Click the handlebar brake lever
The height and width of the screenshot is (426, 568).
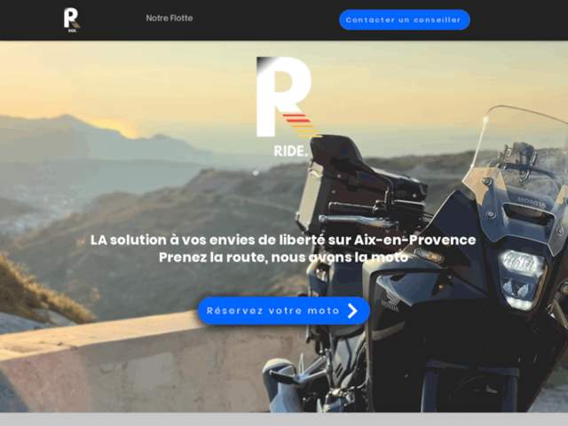click(357, 221)
